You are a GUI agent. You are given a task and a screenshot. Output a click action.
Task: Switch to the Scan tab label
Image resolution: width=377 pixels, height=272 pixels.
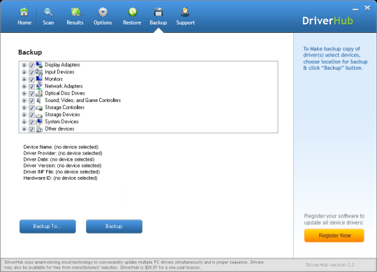[x=48, y=22]
